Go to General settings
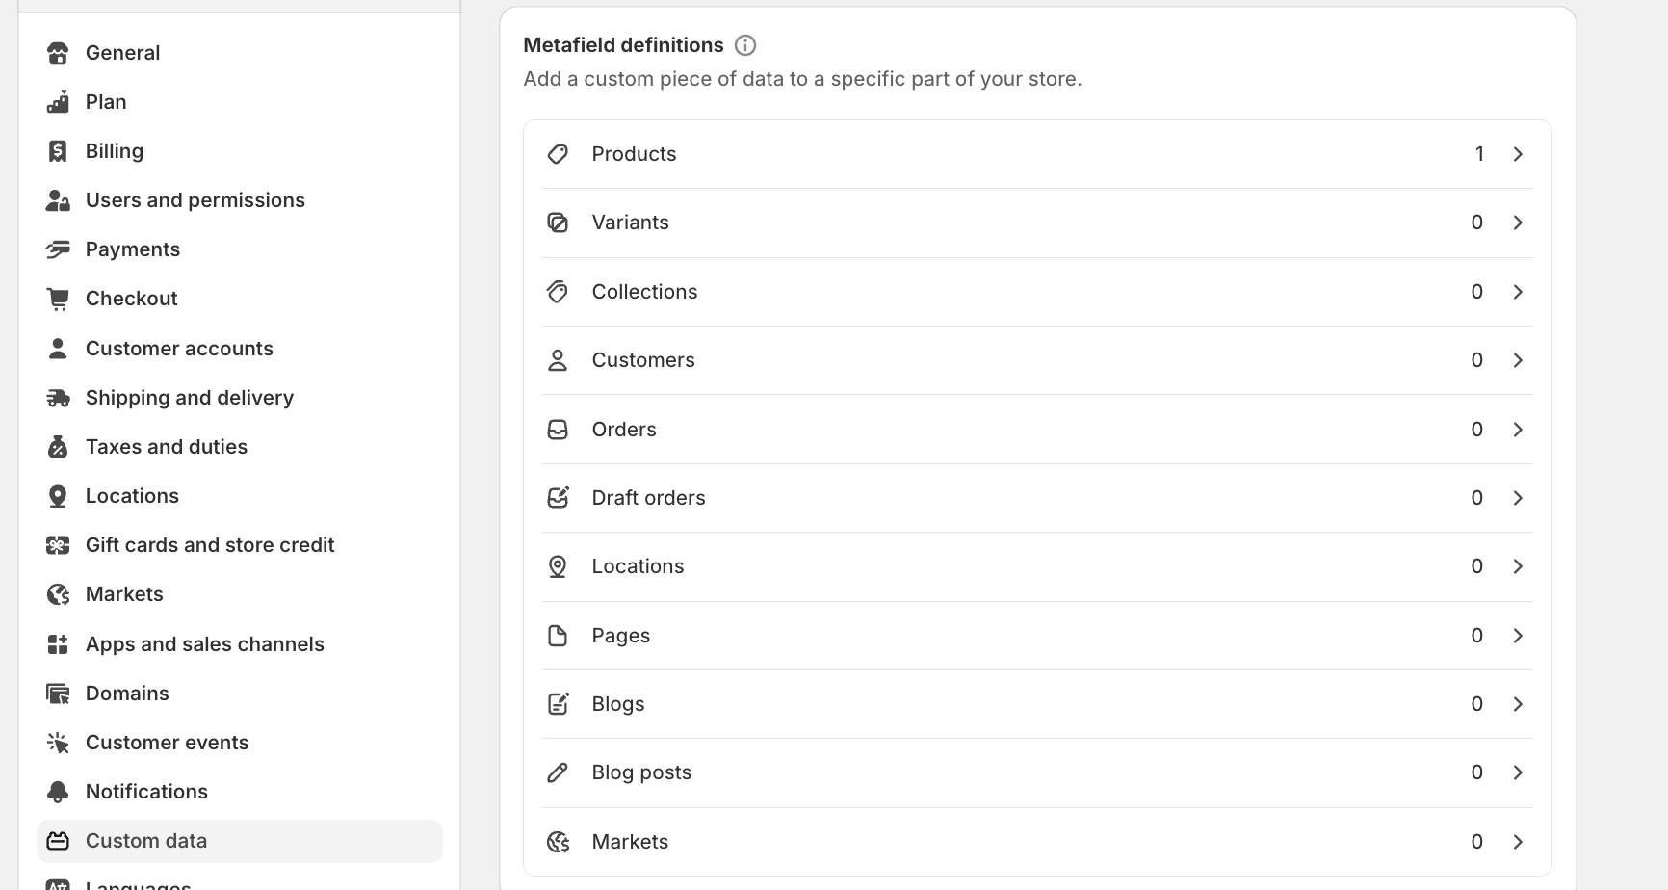 [122, 53]
